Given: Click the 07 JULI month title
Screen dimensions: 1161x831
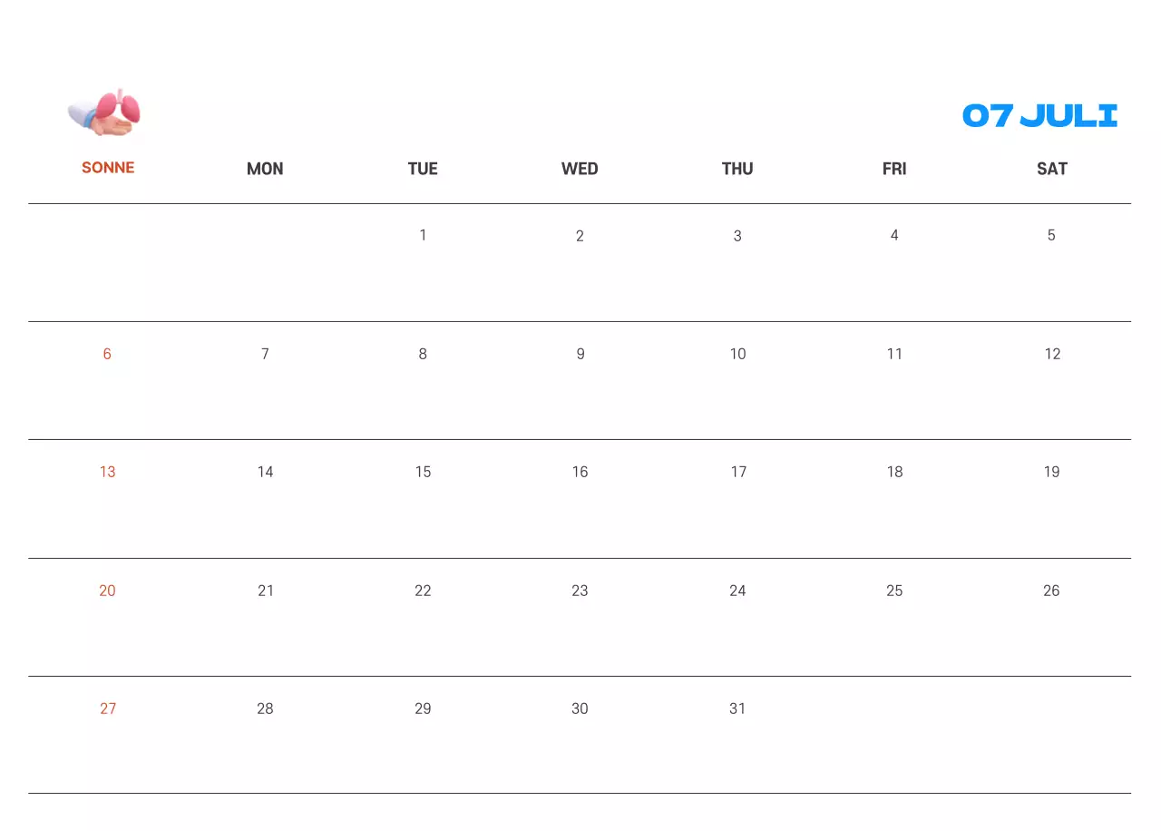Looking at the screenshot, I should click(1039, 116).
